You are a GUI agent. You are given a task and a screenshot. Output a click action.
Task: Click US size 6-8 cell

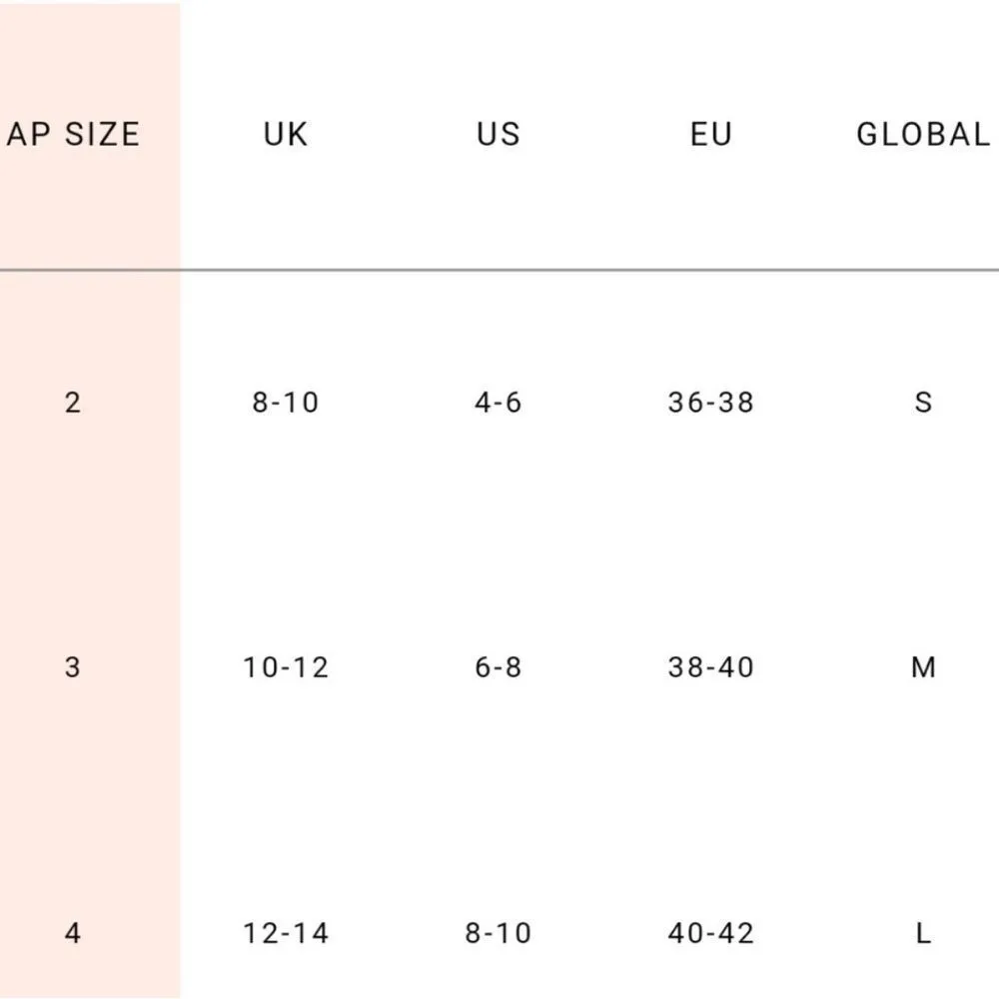pyautogui.click(x=499, y=667)
